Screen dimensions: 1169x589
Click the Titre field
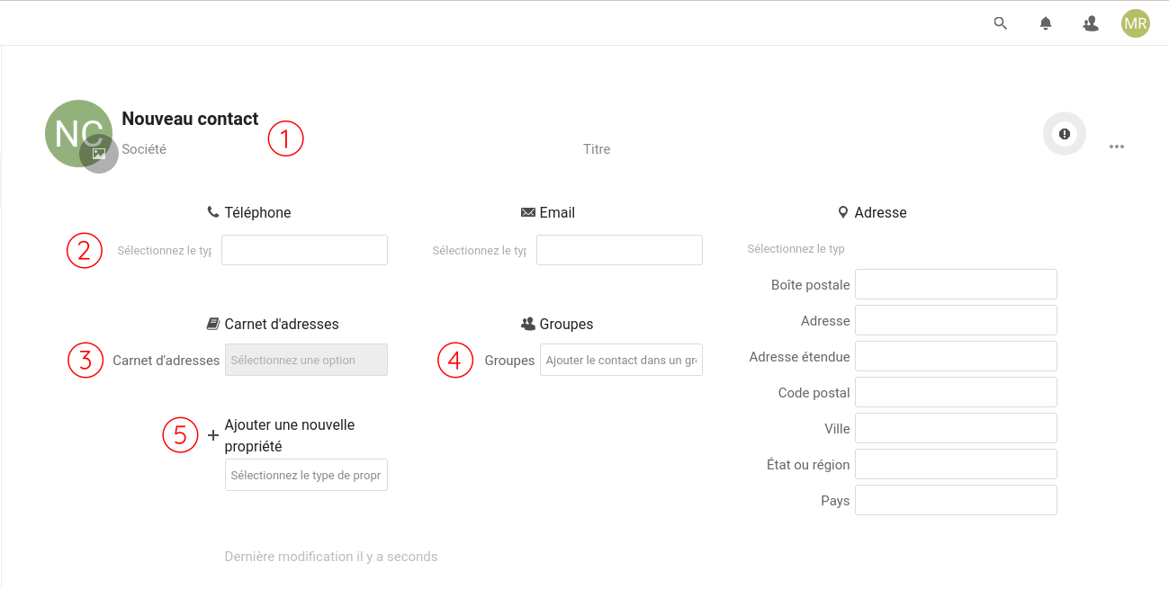[x=597, y=149]
